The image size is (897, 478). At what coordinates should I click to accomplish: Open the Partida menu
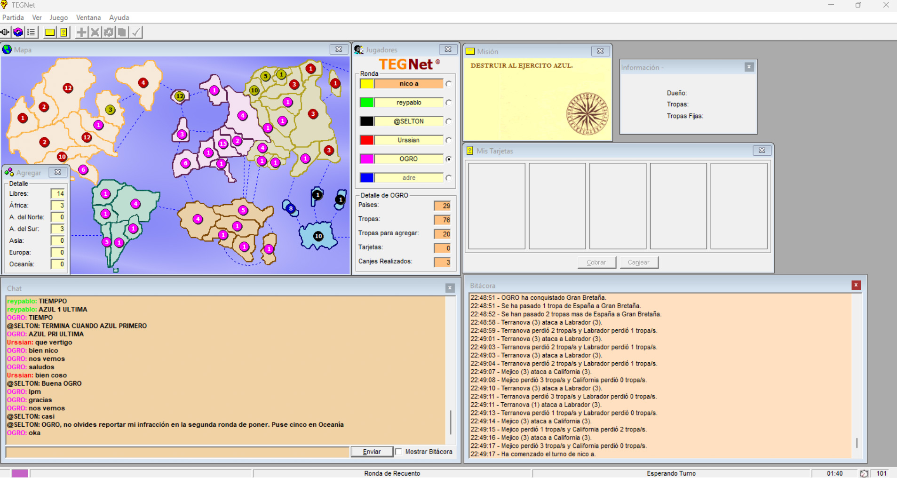tap(13, 17)
